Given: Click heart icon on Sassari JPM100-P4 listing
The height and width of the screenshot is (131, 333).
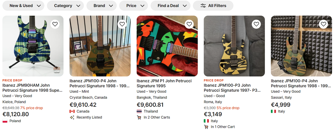Looking at the screenshot, I should point(323,24).
